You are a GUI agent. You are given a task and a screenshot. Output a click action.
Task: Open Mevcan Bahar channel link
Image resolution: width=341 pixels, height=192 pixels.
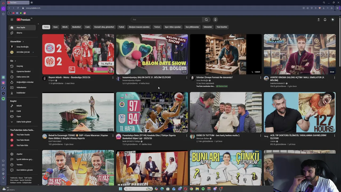click(x=203, y=138)
